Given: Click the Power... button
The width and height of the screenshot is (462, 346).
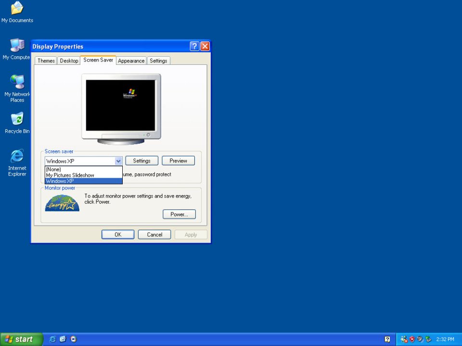Looking at the screenshot, I should pos(179,214).
